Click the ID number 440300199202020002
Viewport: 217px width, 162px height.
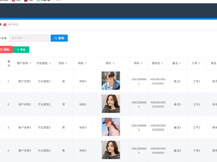(x=158, y=105)
